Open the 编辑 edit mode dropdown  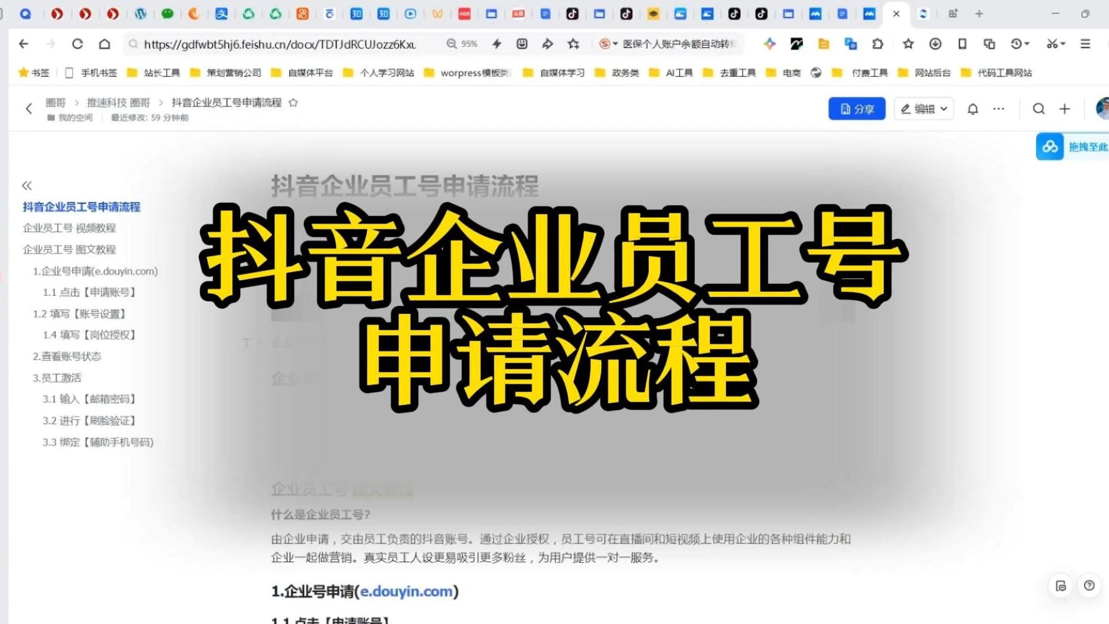[924, 109]
